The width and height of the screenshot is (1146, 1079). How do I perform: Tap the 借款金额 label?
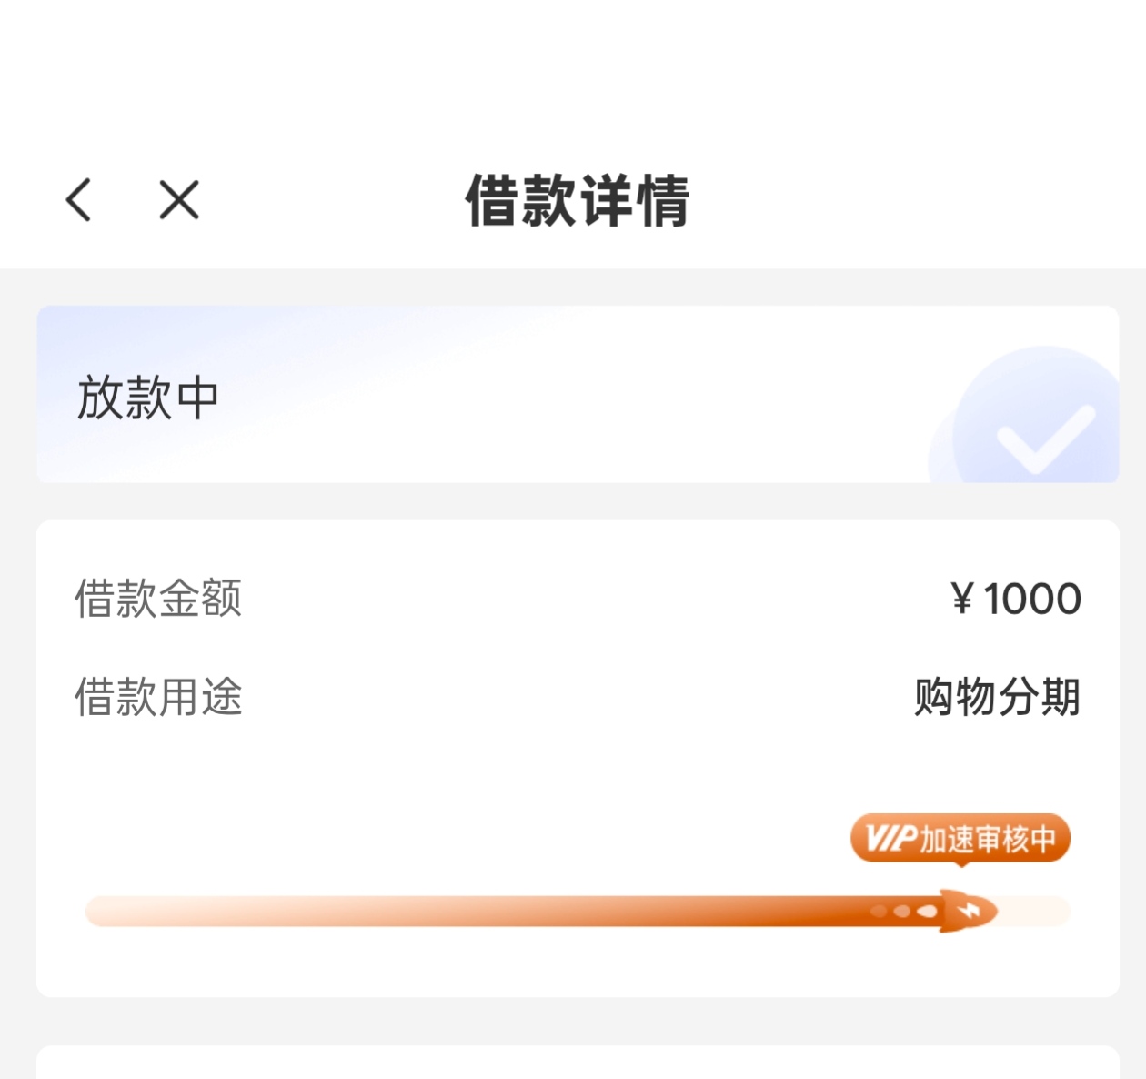(158, 599)
